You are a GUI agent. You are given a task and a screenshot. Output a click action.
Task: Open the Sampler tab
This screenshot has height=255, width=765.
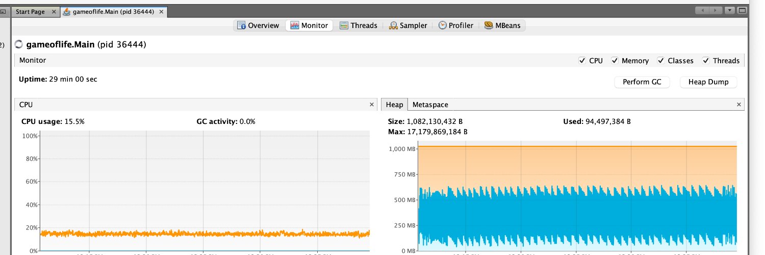408,25
